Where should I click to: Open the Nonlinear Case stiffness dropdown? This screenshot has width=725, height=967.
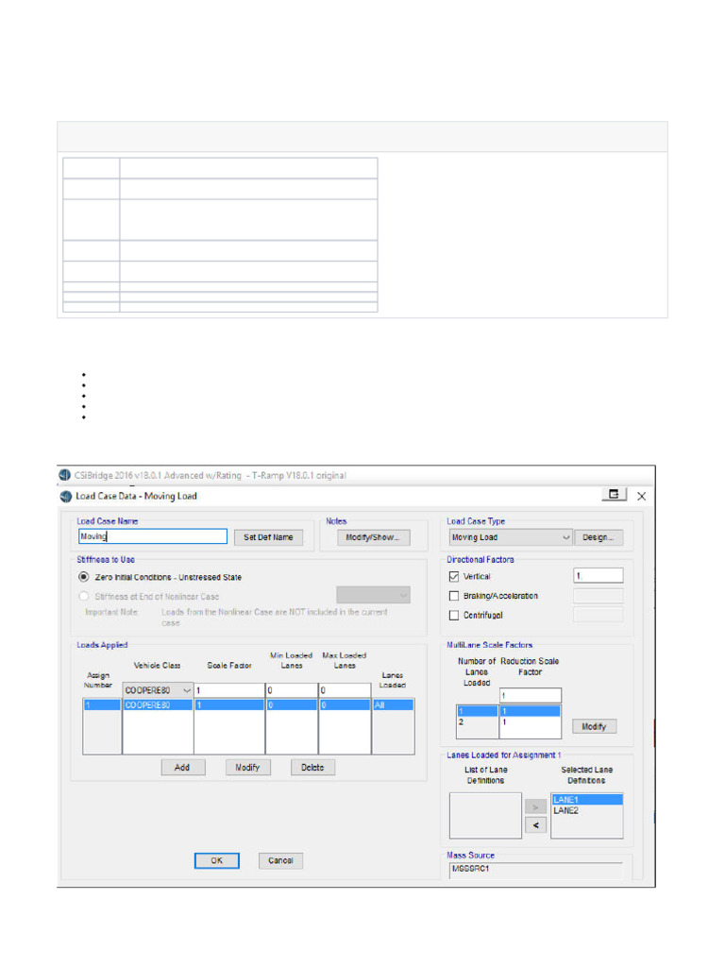373,595
